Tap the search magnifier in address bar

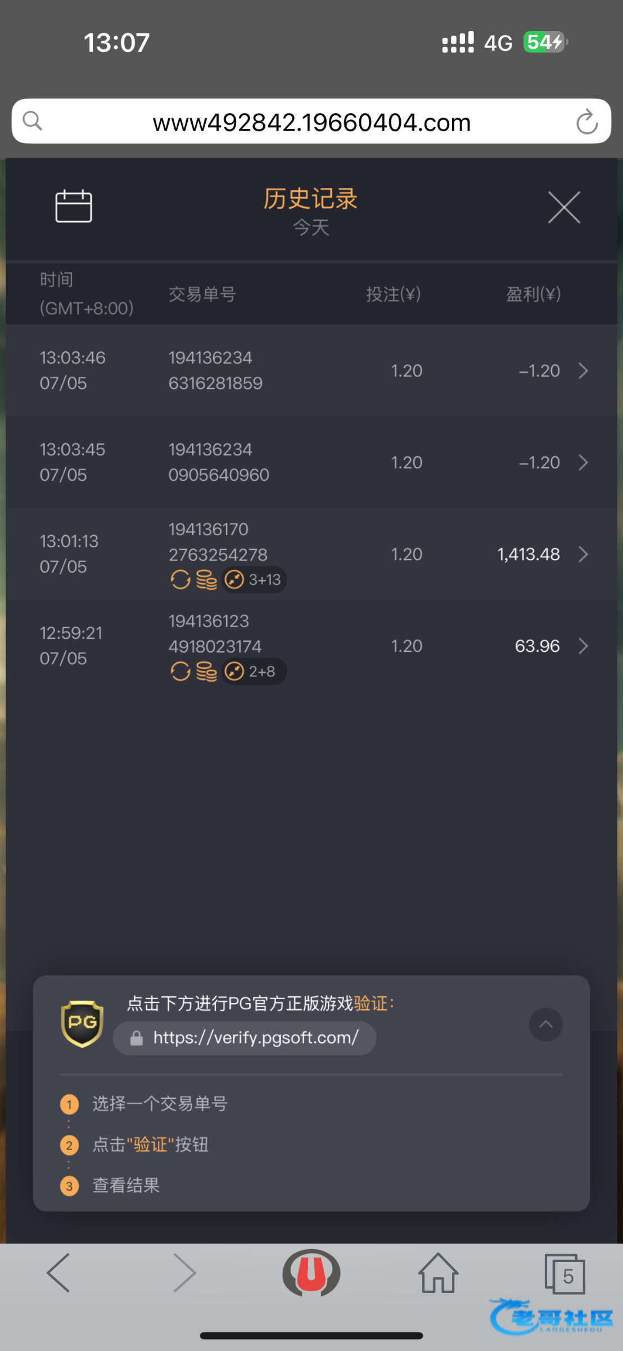[33, 120]
